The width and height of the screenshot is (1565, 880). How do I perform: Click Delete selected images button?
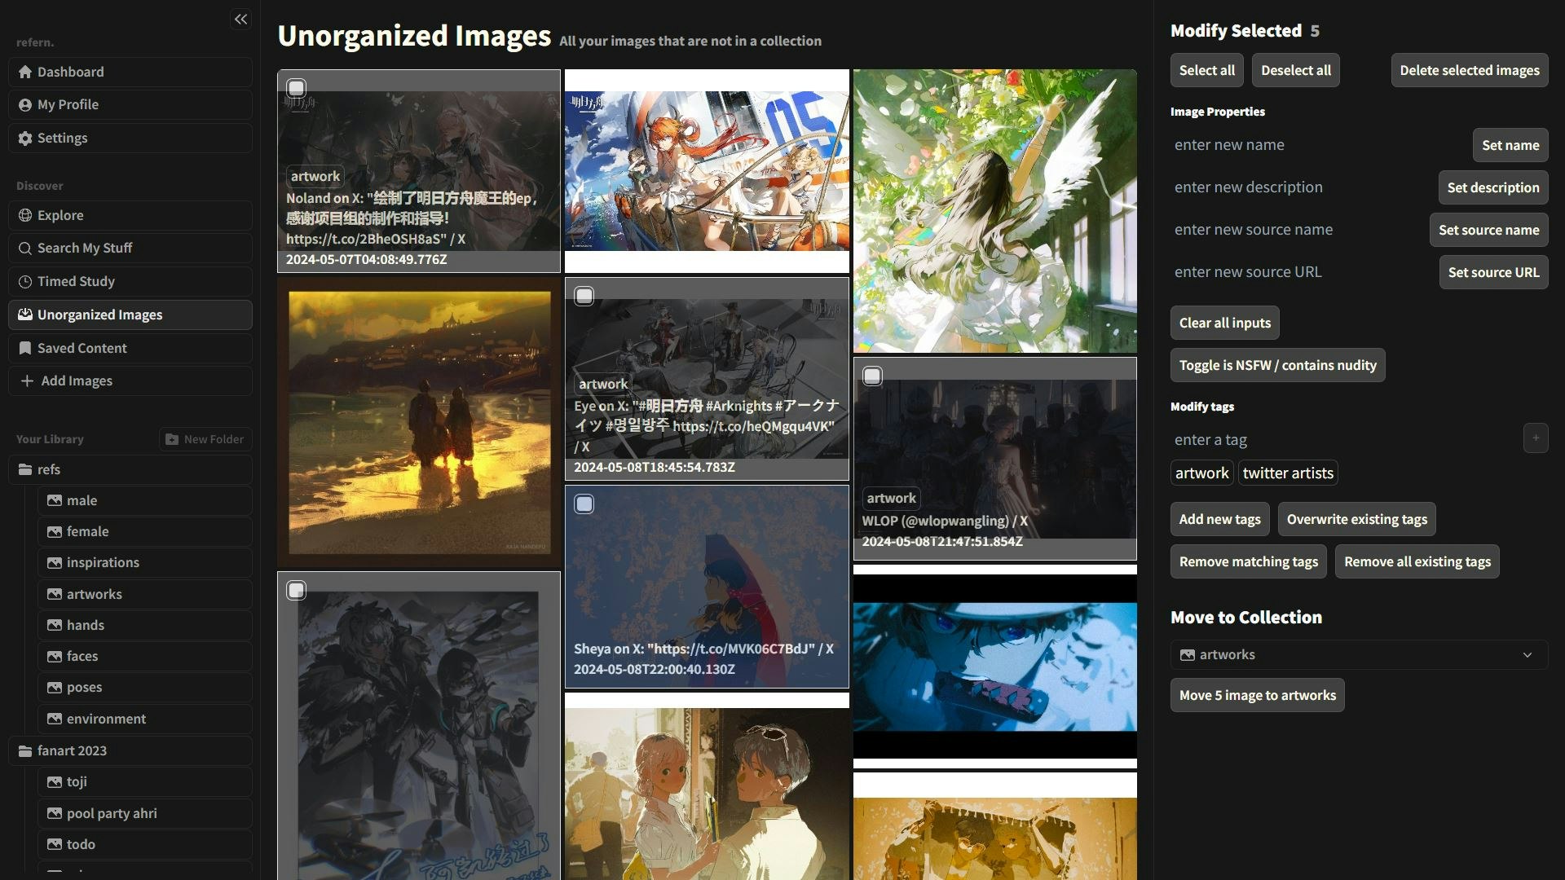tap(1469, 70)
